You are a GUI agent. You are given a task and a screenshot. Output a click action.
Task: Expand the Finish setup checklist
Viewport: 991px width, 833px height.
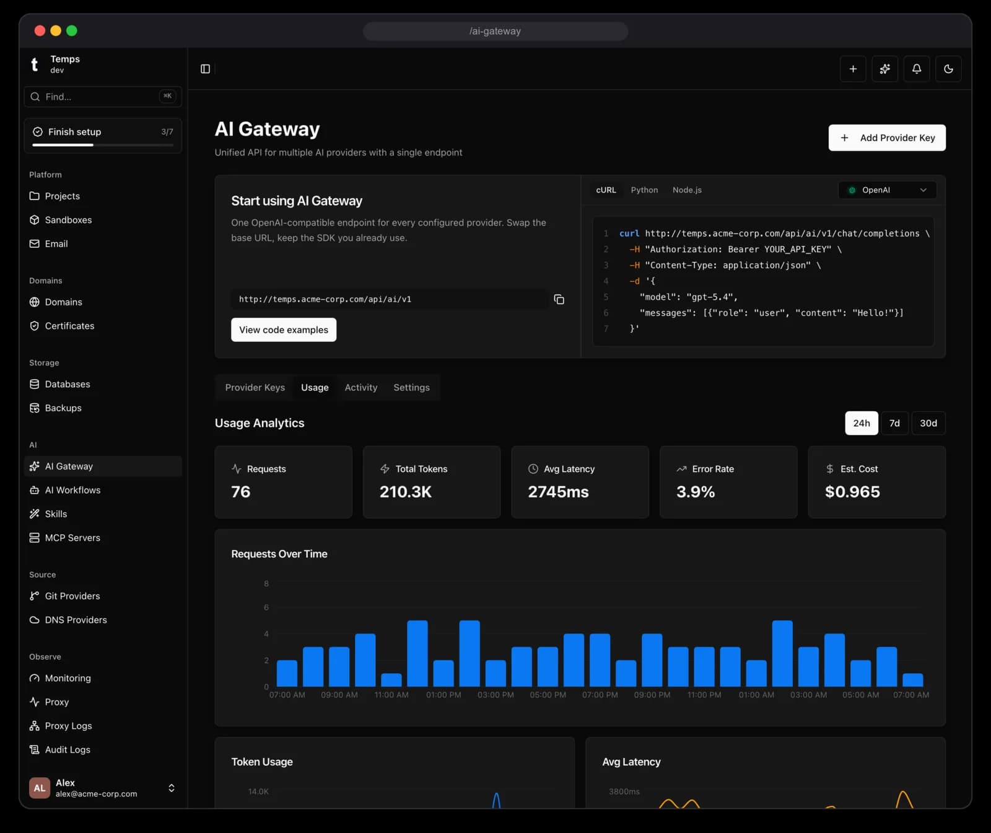pos(103,135)
